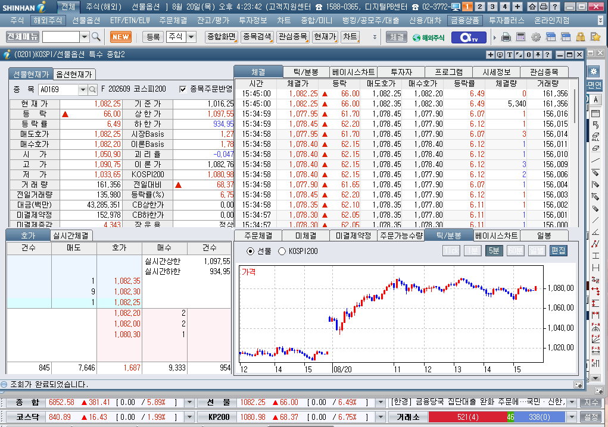This screenshot has height=427, width=608.
Task: Switch to the 투자자 tab
Action: (x=401, y=72)
